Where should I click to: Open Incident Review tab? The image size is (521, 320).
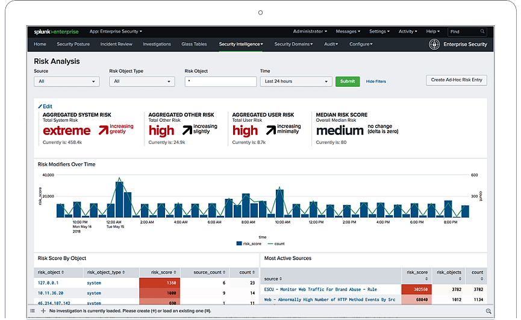[116, 44]
